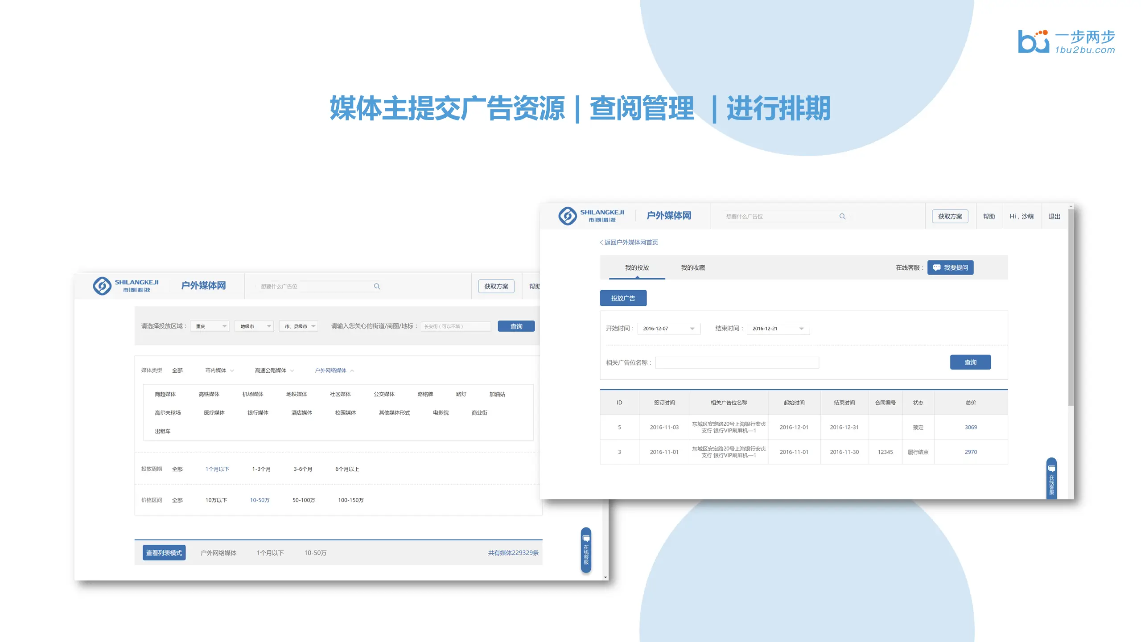This screenshot has height=642, width=1141.
Task: Open the online service widget in left window
Action: click(x=586, y=549)
